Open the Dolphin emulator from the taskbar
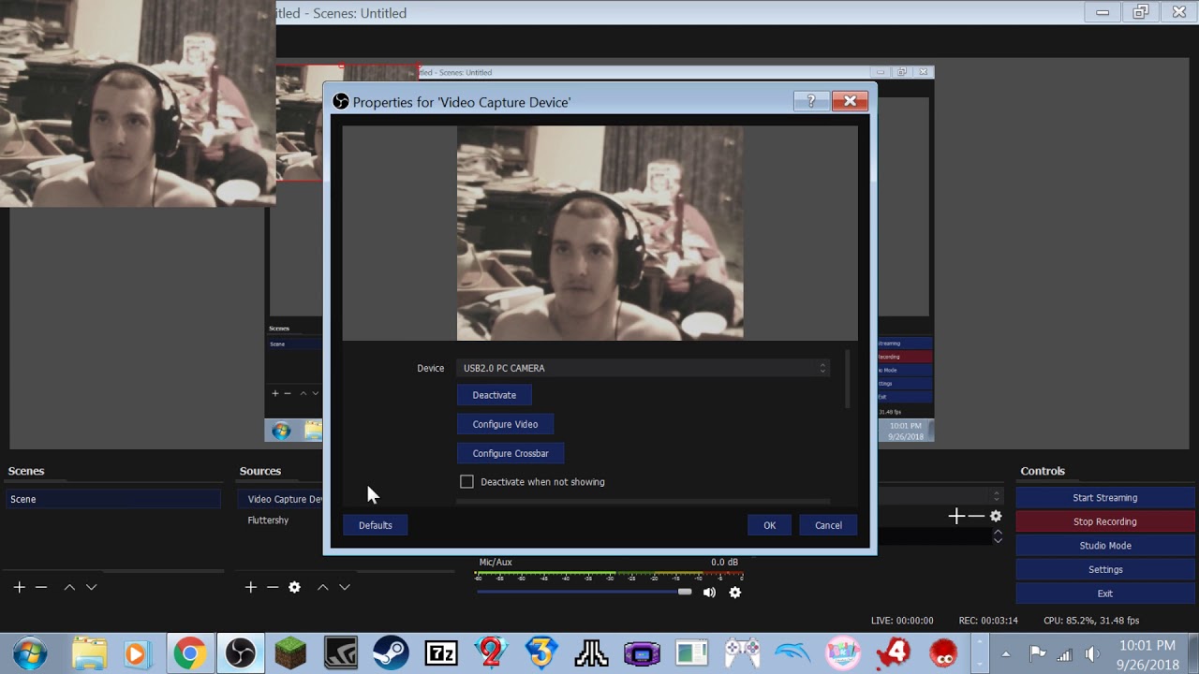The height and width of the screenshot is (674, 1199). [x=792, y=652]
